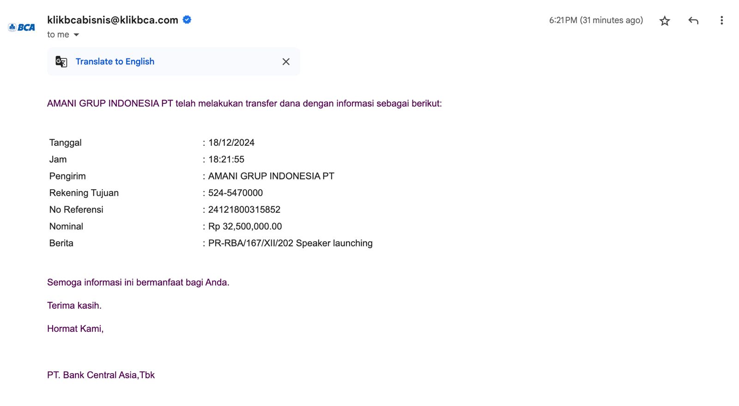Click the amount Rp 32,500,000.00

pos(245,227)
